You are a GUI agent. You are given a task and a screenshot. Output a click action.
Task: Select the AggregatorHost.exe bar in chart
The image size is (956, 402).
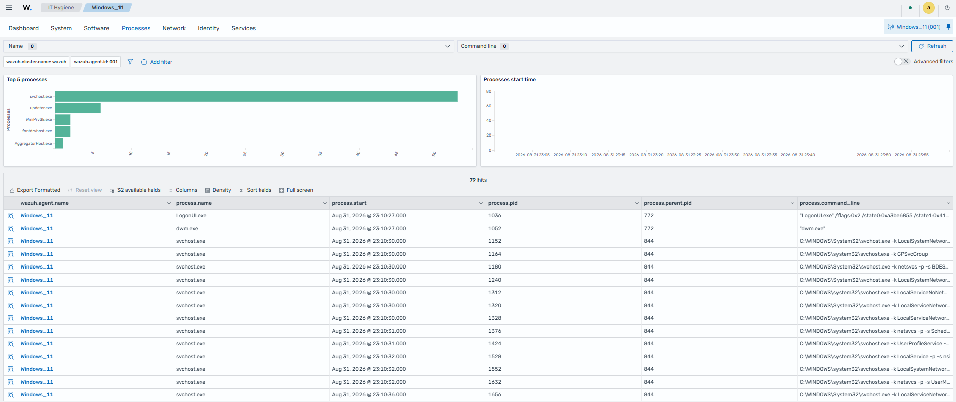coord(59,143)
